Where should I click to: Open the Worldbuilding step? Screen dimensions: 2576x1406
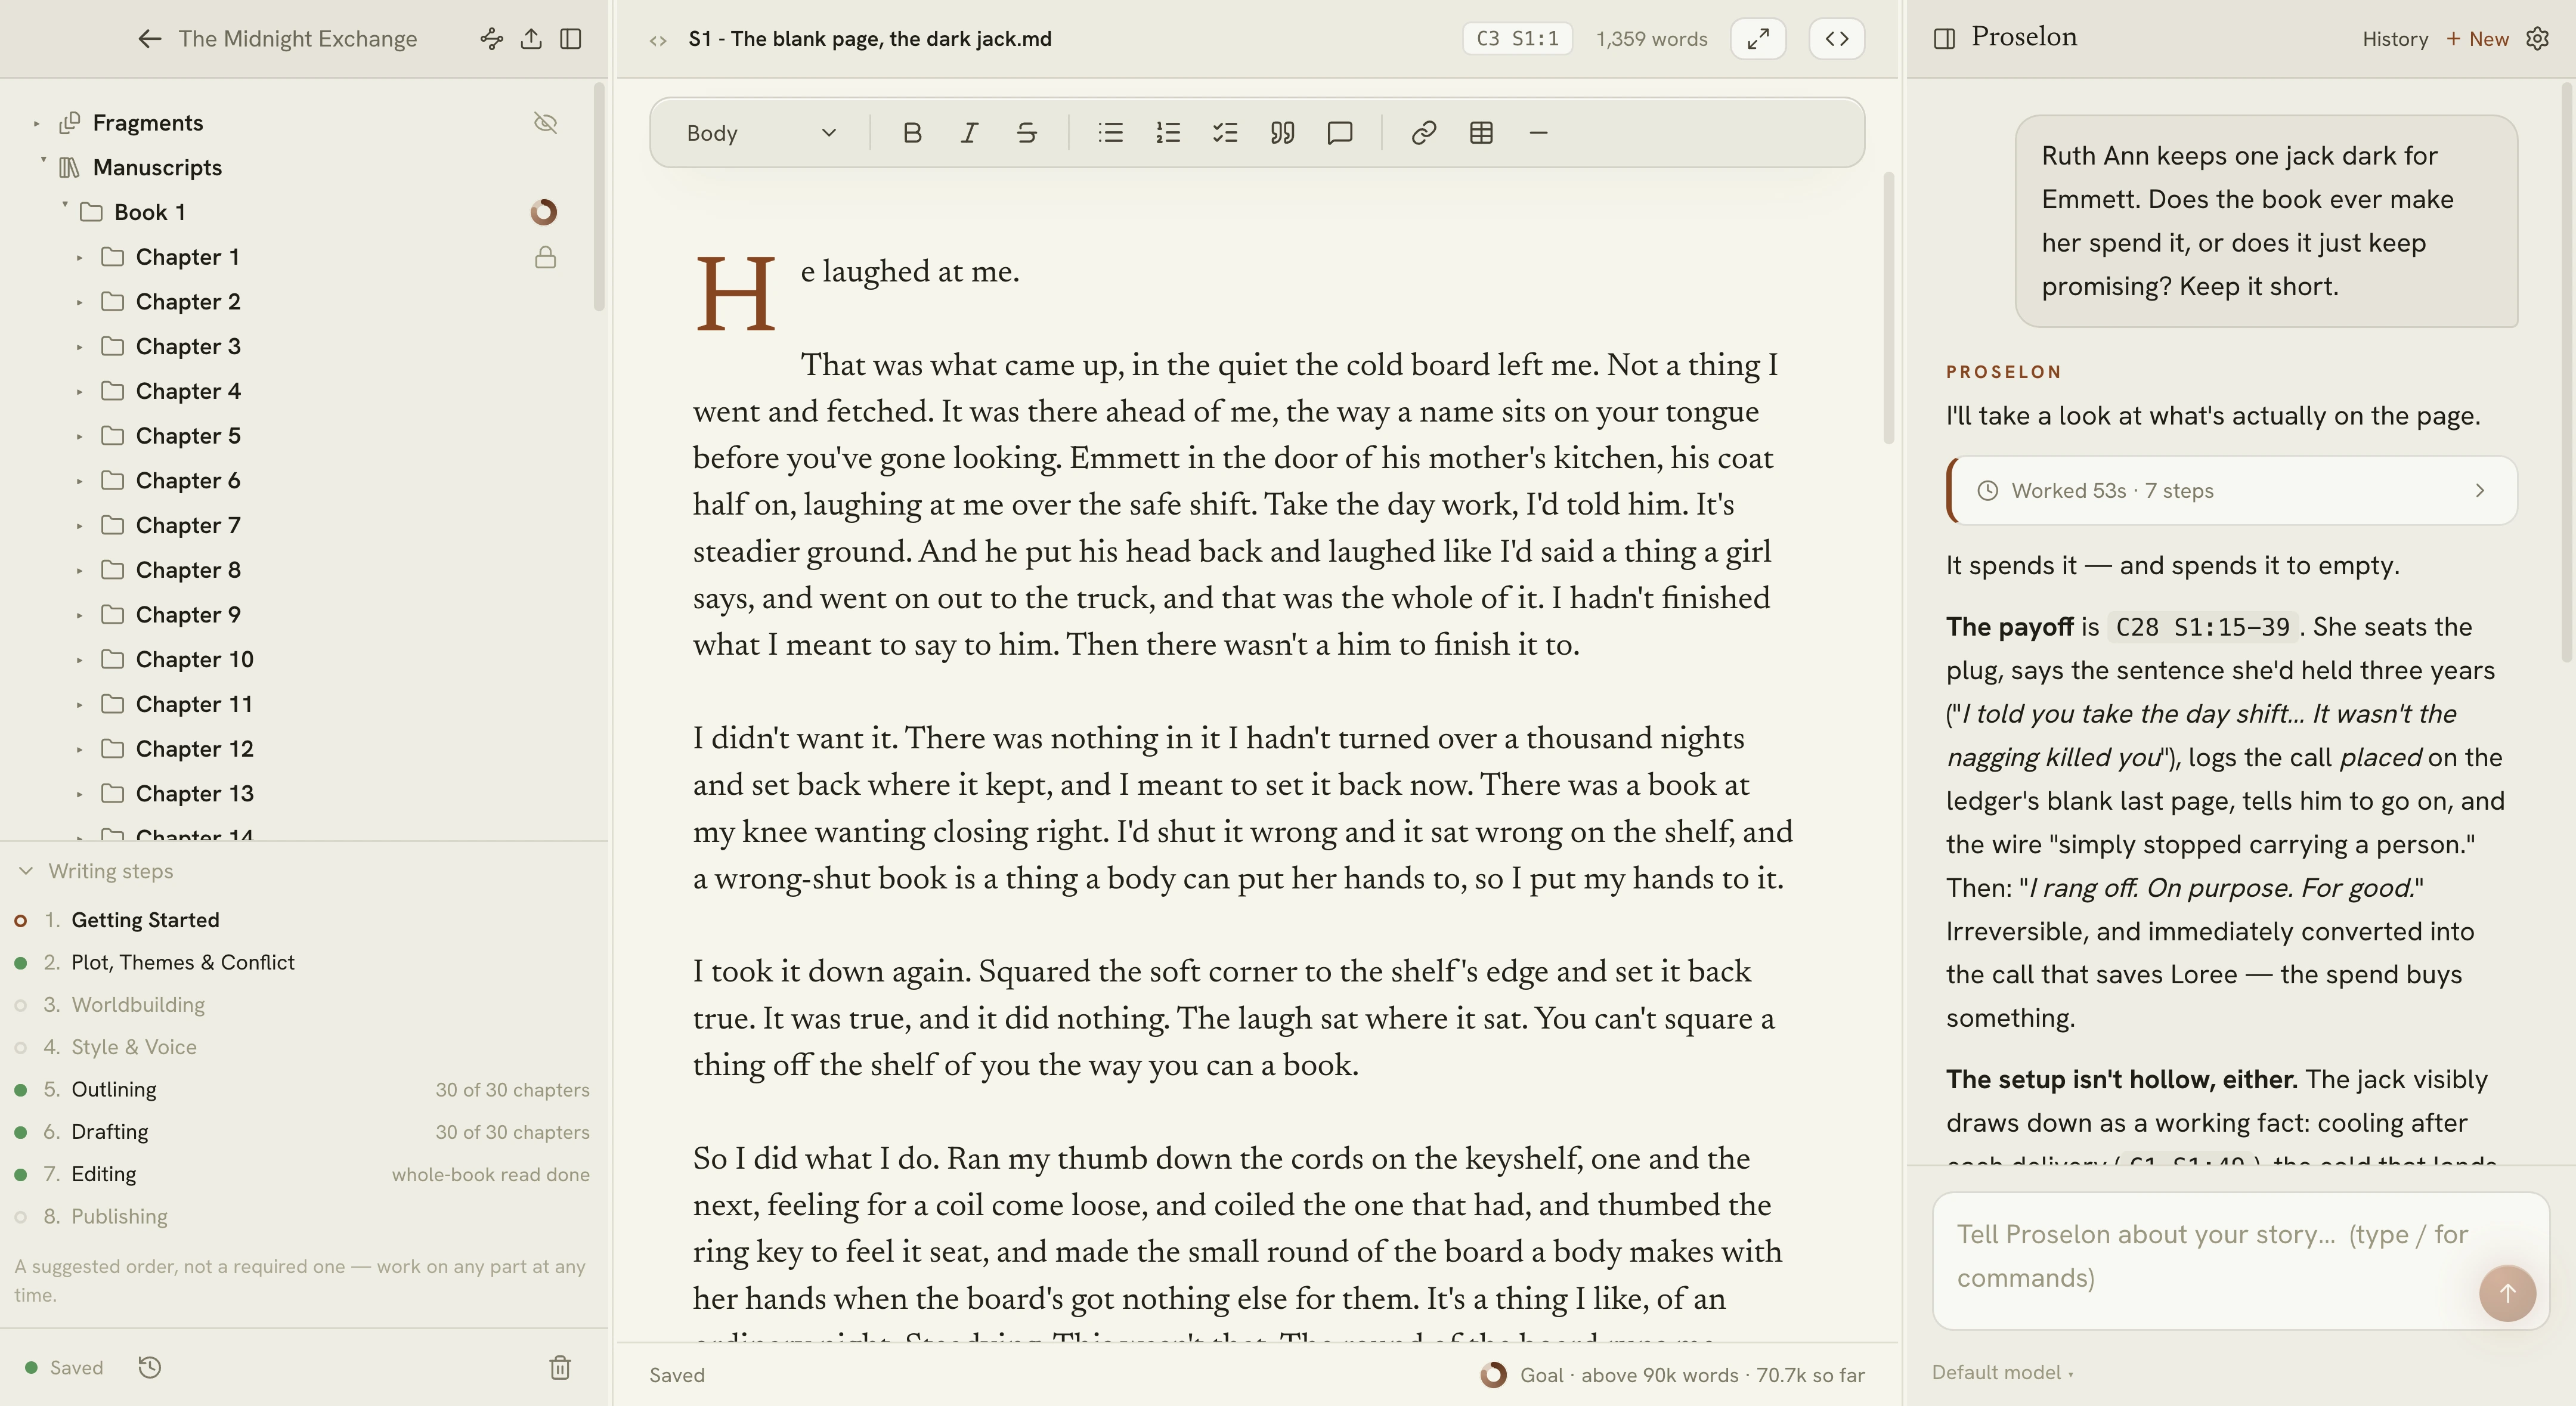pos(138,1005)
